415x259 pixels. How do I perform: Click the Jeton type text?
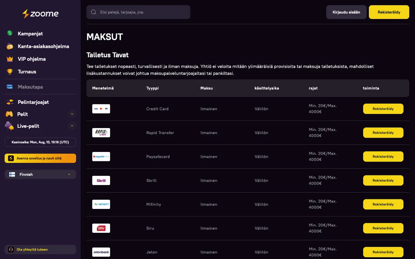point(152,252)
